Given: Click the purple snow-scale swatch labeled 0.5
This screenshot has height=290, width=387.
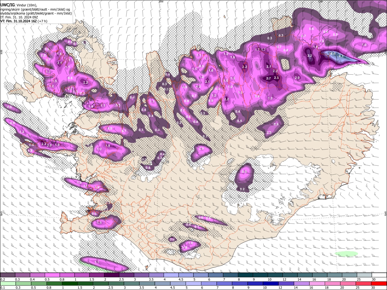Looking at the screenshot, I should click(52, 275).
